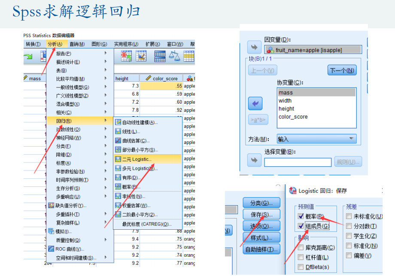Image resolution: width=395 pixels, height=276 pixels.
Task: Enable the DfBeta(s) checkbox
Action: click(x=301, y=267)
